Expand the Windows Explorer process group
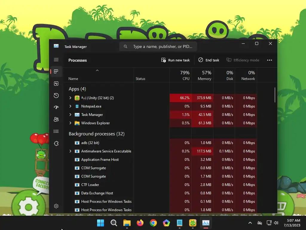Viewport: 306px width, 230px height. [x=71, y=123]
